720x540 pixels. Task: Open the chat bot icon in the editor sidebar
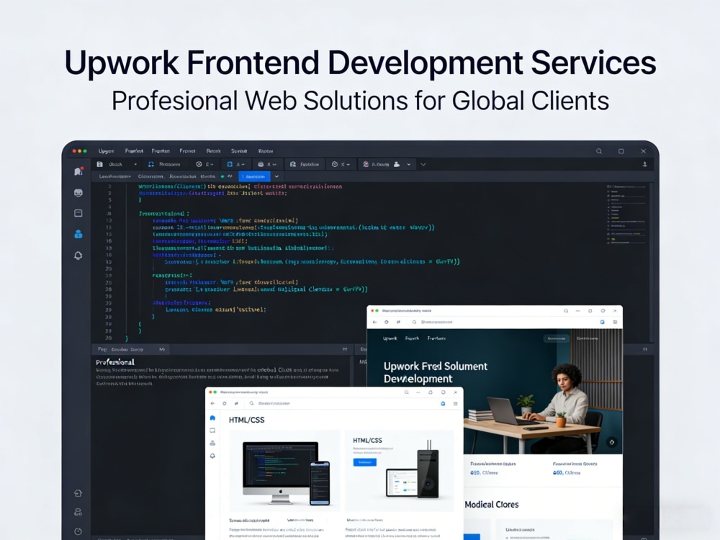point(78,193)
